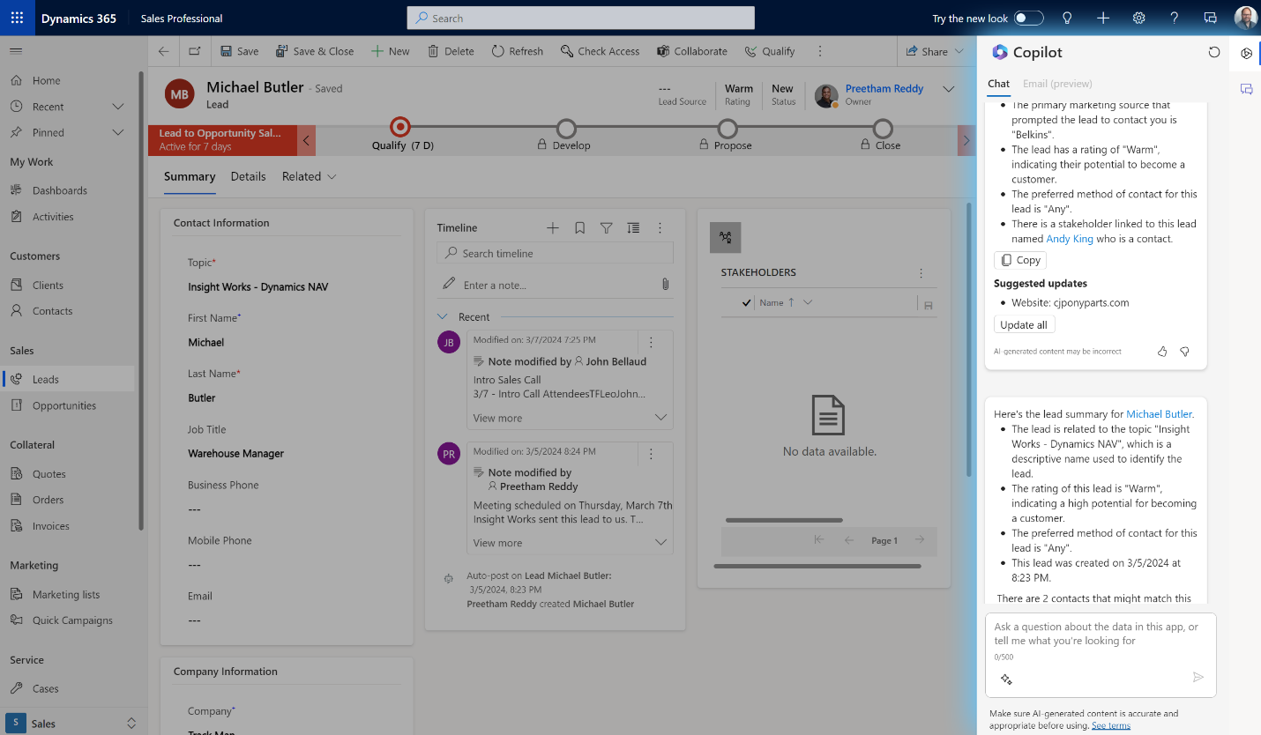Open the Name column sort dropdown
The height and width of the screenshot is (735, 1261).
coord(808,302)
